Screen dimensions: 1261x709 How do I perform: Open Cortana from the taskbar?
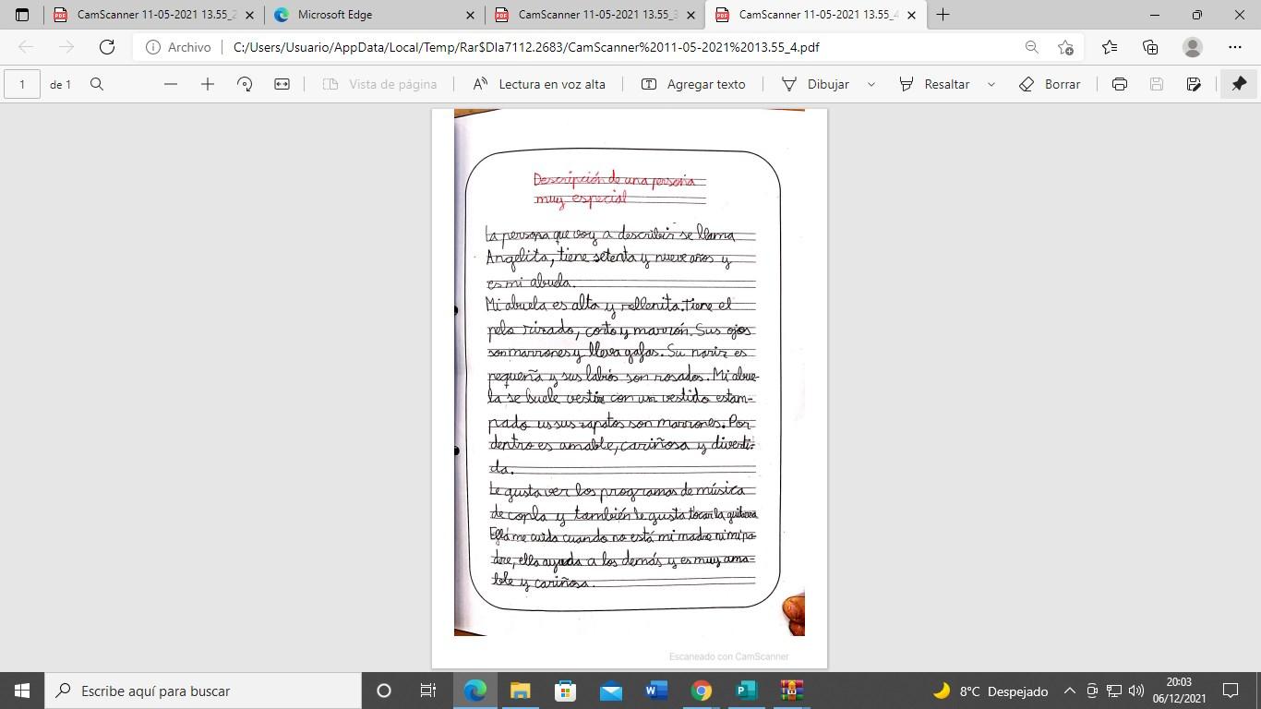(384, 691)
